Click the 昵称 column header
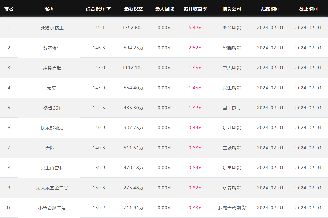This screenshot has height=218, width=328. 49,9
